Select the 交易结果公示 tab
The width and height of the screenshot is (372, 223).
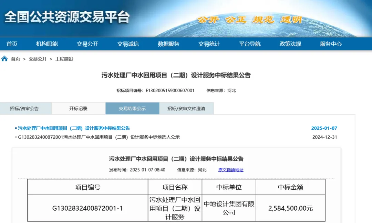pos(132,108)
